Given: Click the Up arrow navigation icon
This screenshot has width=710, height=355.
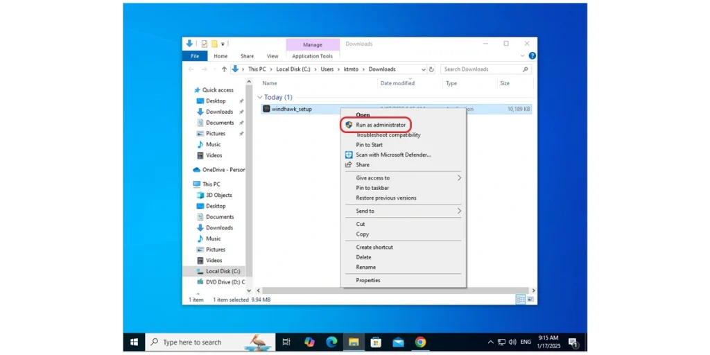Looking at the screenshot, I should (x=224, y=69).
